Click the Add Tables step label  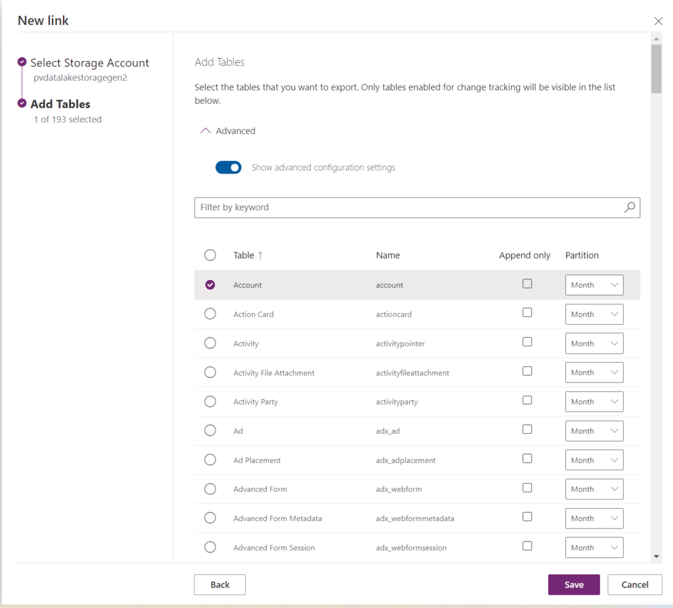pos(60,104)
